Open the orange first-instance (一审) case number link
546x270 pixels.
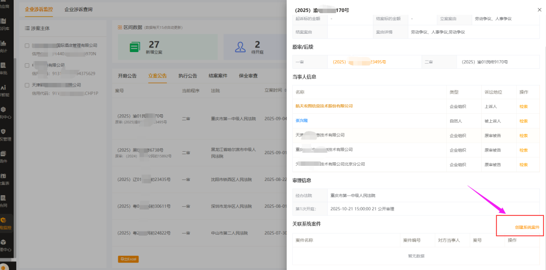coord(359,62)
